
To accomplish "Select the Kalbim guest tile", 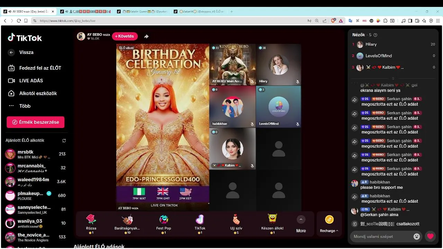I will [232, 149].
